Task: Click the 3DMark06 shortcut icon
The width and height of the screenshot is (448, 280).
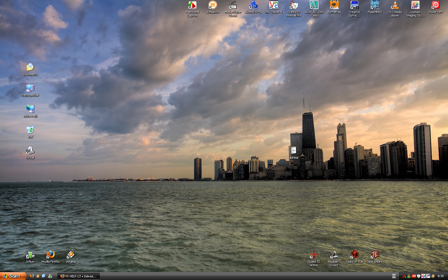Action: 213,5
